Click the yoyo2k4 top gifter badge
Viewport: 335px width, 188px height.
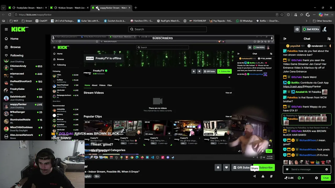(295, 46)
